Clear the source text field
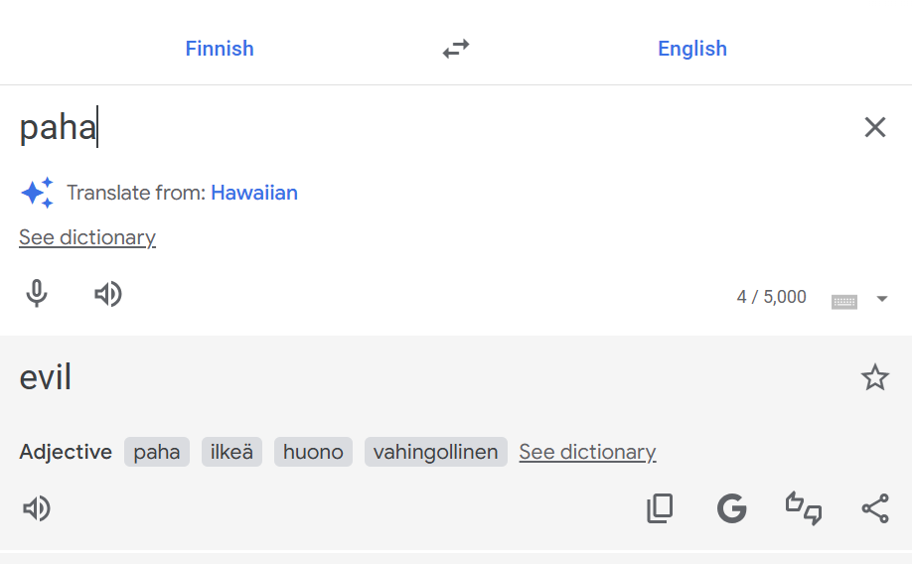 874,127
